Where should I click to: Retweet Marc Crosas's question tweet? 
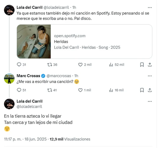49,90
